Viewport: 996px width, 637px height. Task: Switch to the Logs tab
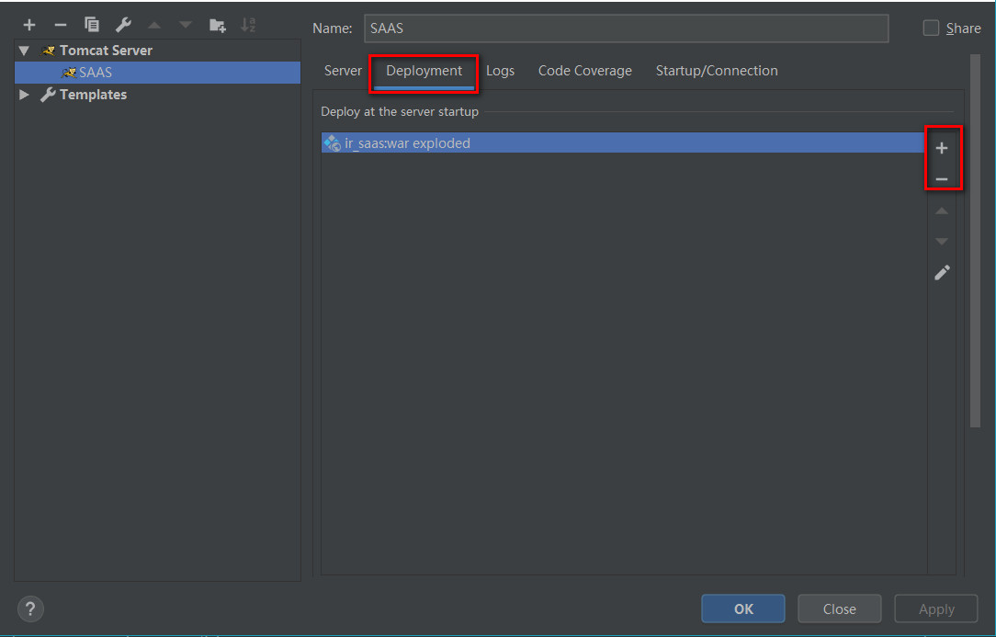click(x=501, y=70)
